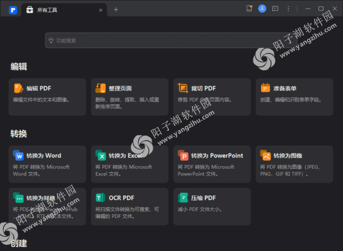Click the 裁切 PDF crop icon
Image resolution: width=343 pixels, height=251 pixels.
click(x=183, y=88)
